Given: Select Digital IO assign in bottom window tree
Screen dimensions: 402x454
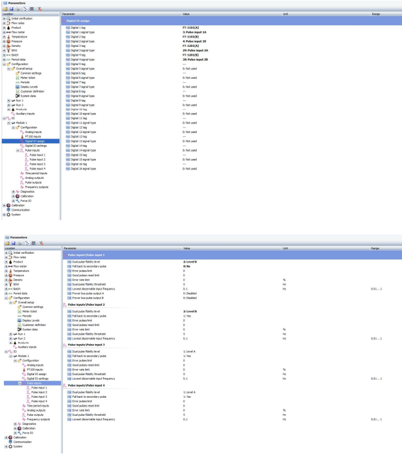Looking at the screenshot, I should coord(36,374).
